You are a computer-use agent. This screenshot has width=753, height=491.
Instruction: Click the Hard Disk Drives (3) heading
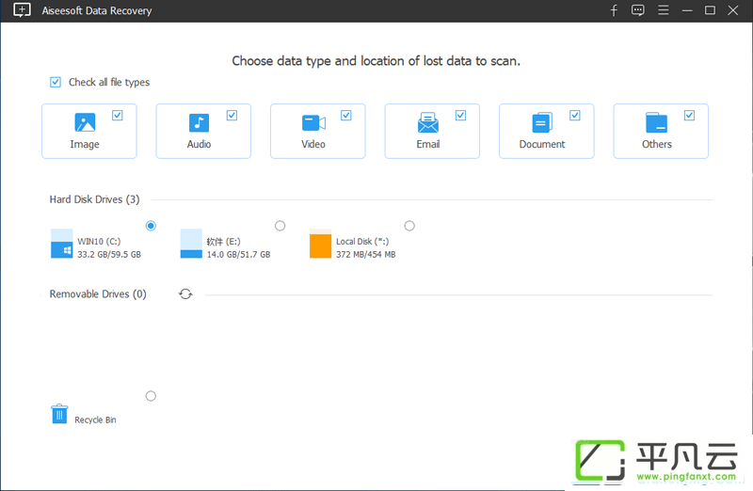(95, 199)
